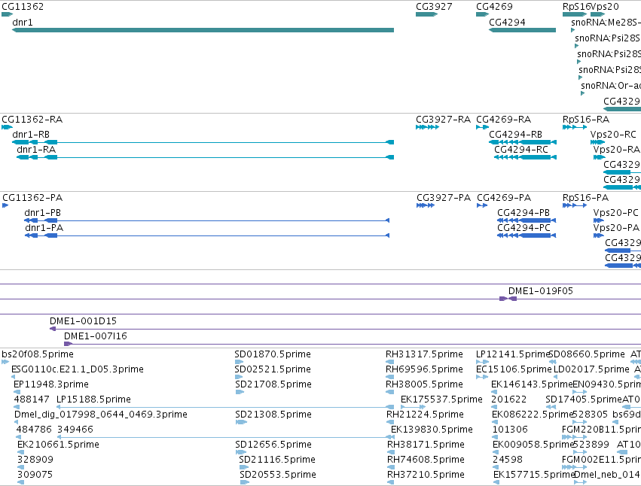Click the RH74608.5prime EST label
Screen dimensions: 641x486
point(426,460)
